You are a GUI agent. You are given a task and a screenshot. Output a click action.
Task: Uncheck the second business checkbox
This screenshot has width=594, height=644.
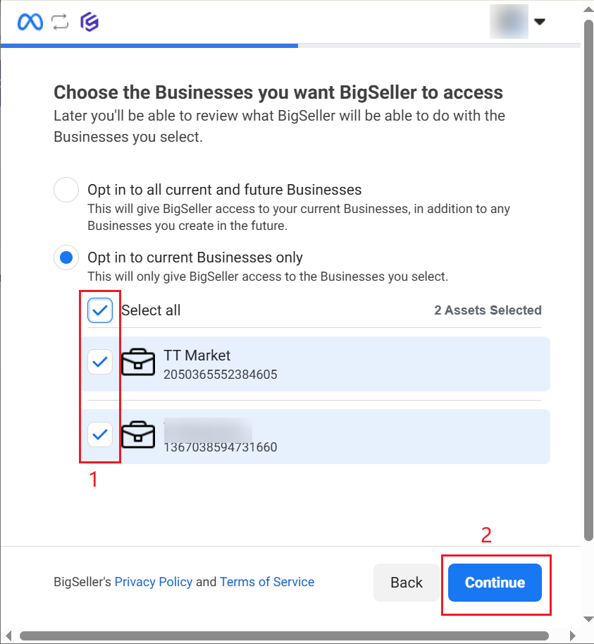(100, 435)
